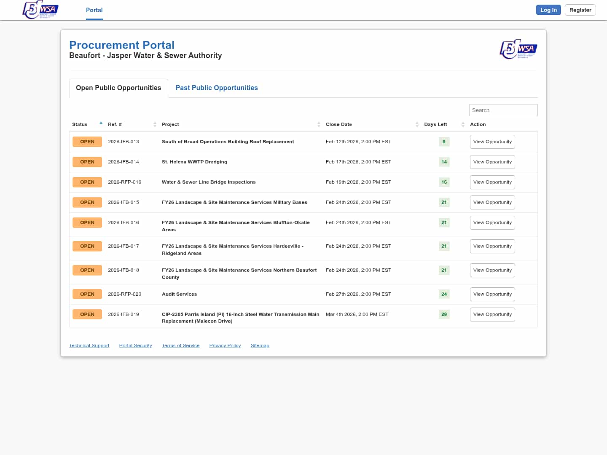Open the Privacy Policy link
Image resolution: width=607 pixels, height=455 pixels.
225,345
